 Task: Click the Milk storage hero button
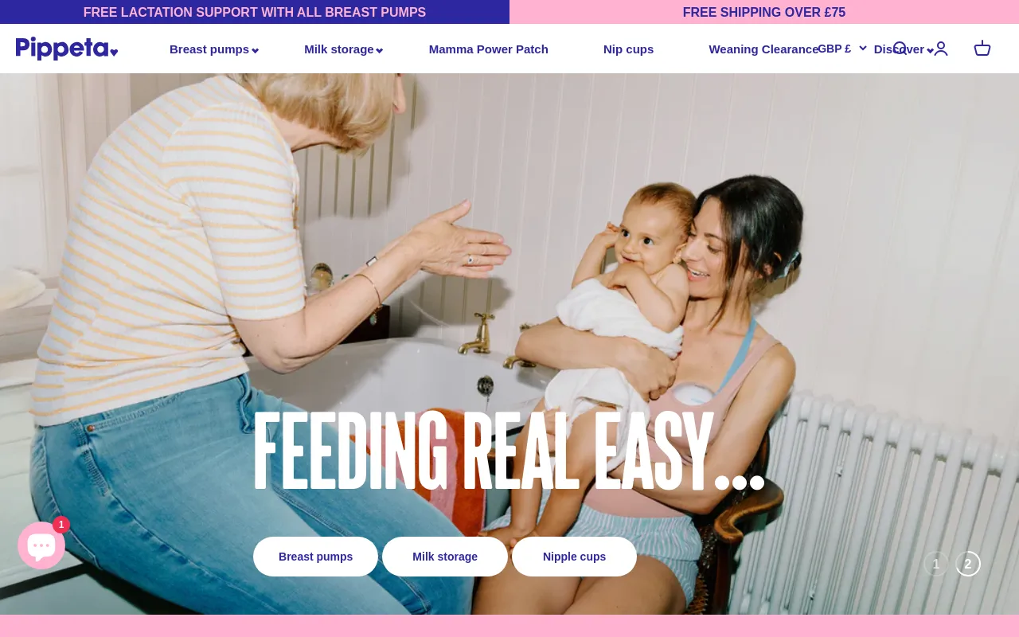pos(445,557)
